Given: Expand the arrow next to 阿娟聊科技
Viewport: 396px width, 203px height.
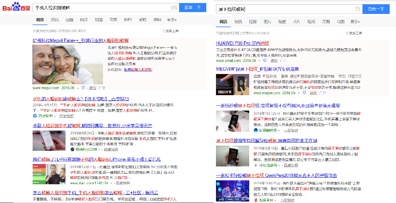Looking at the screenshot, I should point(279,130).
